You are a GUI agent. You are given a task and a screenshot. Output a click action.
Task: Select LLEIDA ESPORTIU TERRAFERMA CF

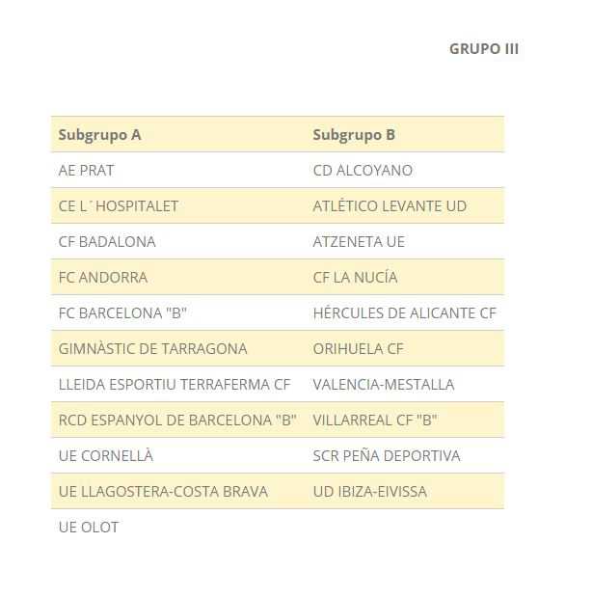tap(175, 385)
